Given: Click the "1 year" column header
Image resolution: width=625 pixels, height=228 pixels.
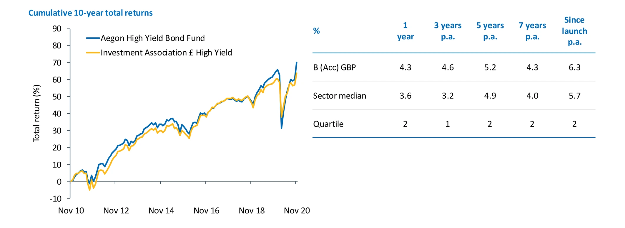Looking at the screenshot, I should [x=405, y=31].
